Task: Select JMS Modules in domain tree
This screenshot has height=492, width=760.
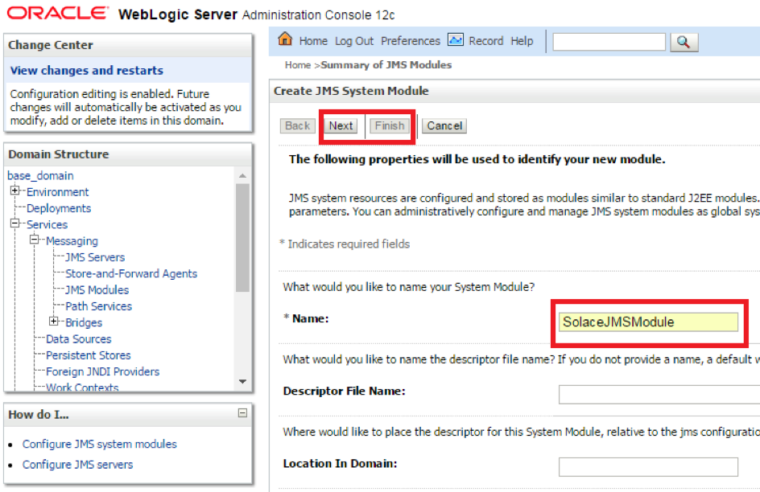Action: click(x=97, y=289)
